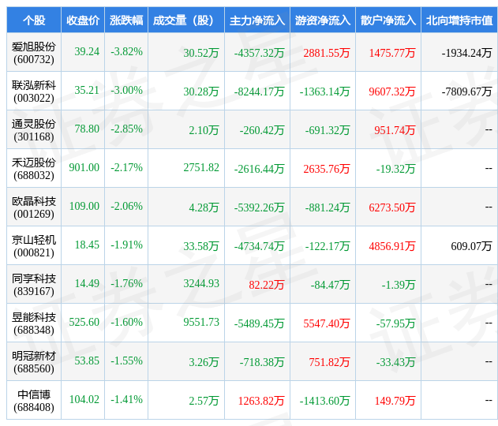
Task: Click the 收盘价 column header
Action: tap(83, 21)
